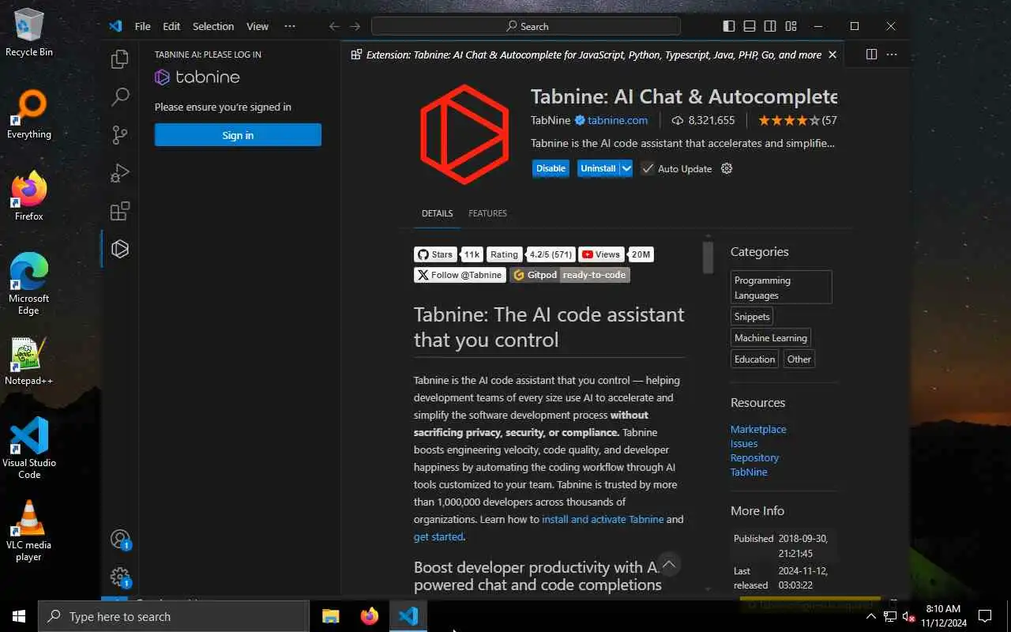The image size is (1011, 632).
Task: Click the extension settings gear icon
Action: [x=727, y=168]
